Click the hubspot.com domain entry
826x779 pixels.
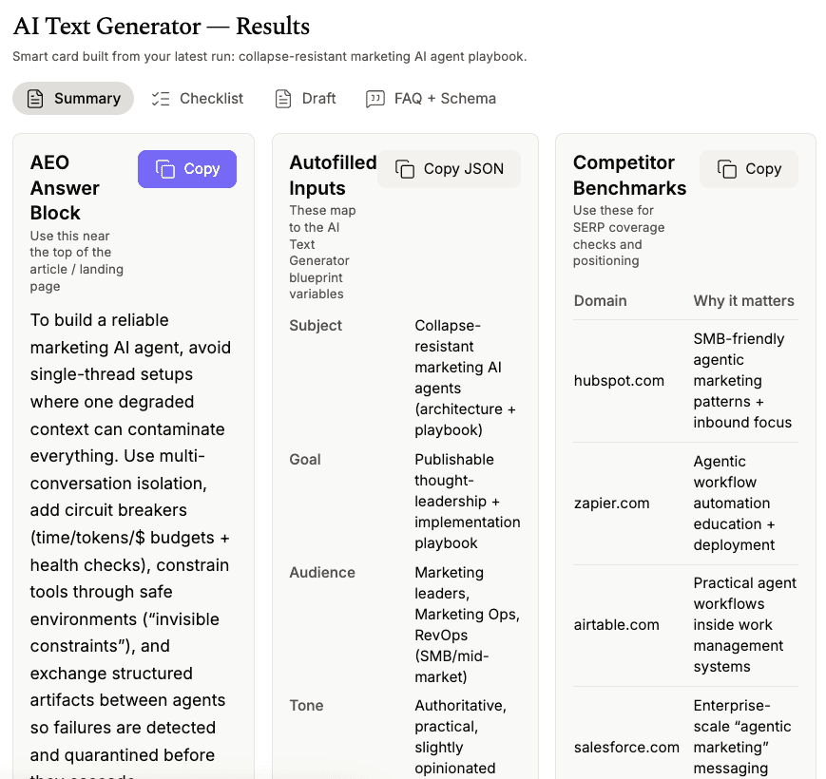click(619, 381)
